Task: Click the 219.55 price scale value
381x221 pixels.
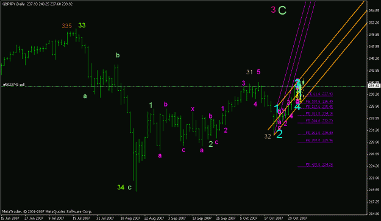Action: tap(374, 190)
